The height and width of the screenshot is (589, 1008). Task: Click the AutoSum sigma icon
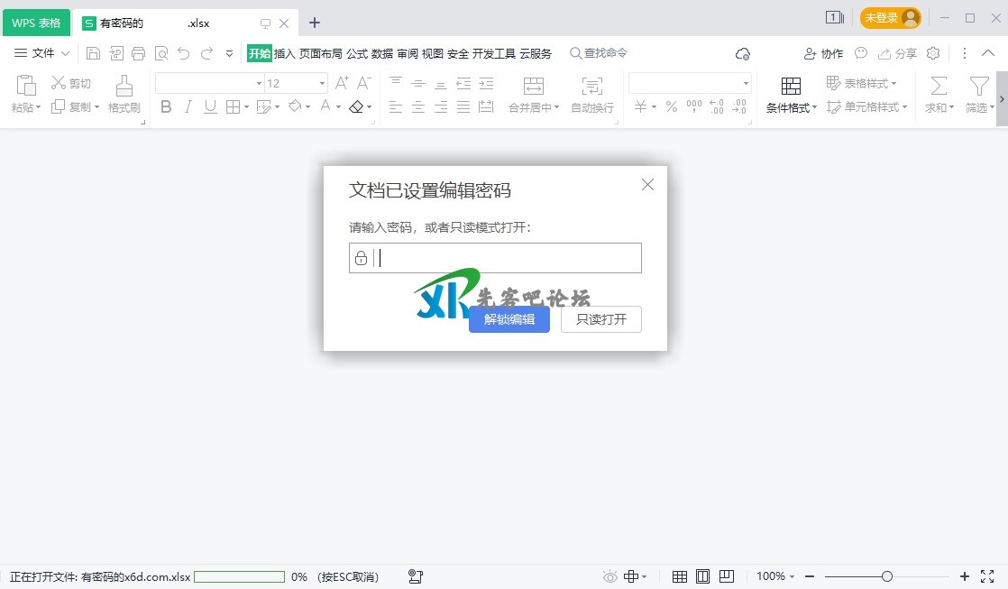(x=939, y=86)
